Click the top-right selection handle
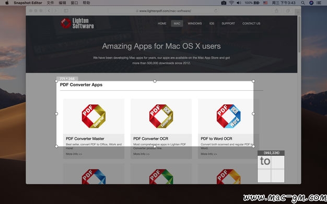This screenshot has height=204, width=327. (253, 81)
